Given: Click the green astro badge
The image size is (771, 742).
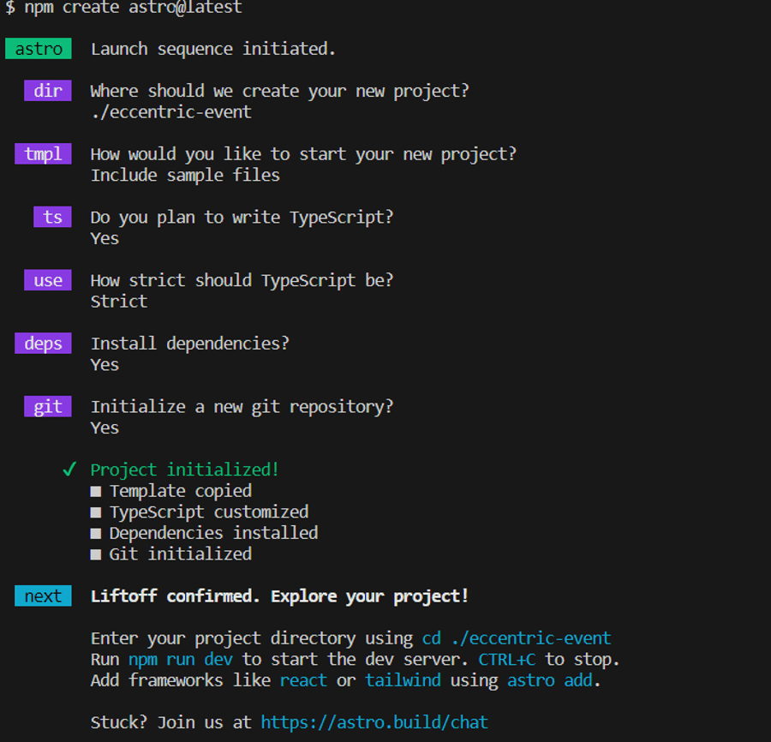Looking at the screenshot, I should [x=39, y=49].
